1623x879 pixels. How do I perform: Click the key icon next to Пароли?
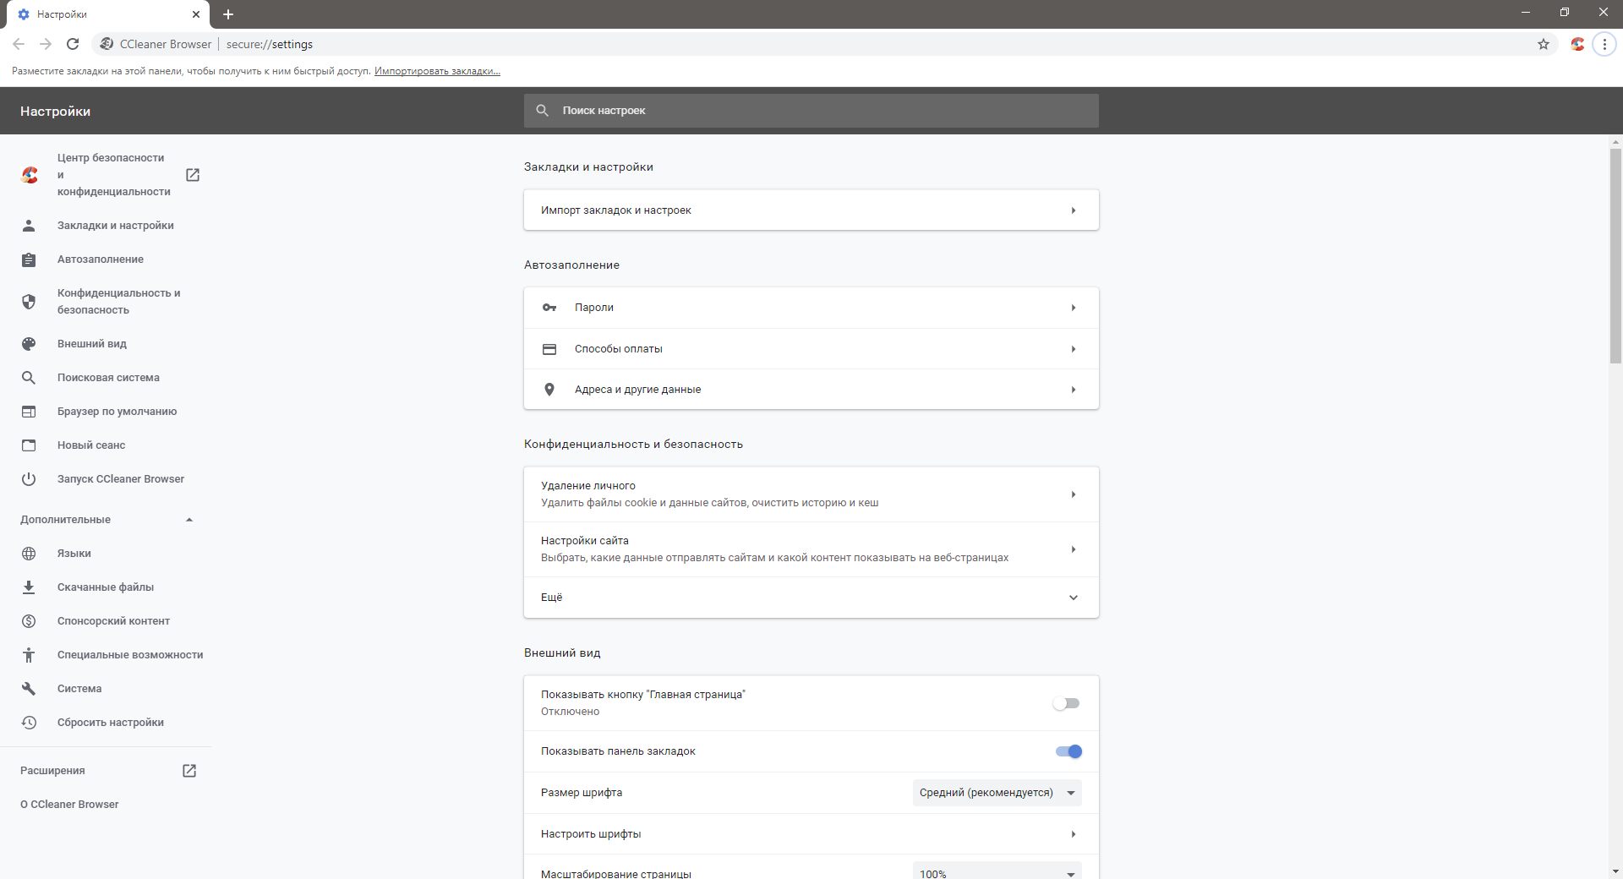pyautogui.click(x=549, y=308)
